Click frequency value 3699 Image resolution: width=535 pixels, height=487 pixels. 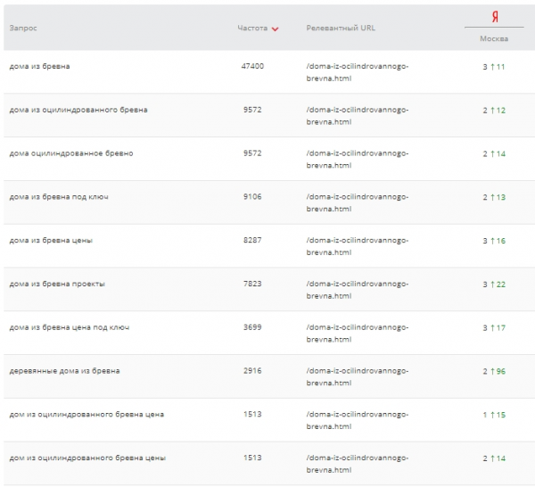pyautogui.click(x=252, y=327)
